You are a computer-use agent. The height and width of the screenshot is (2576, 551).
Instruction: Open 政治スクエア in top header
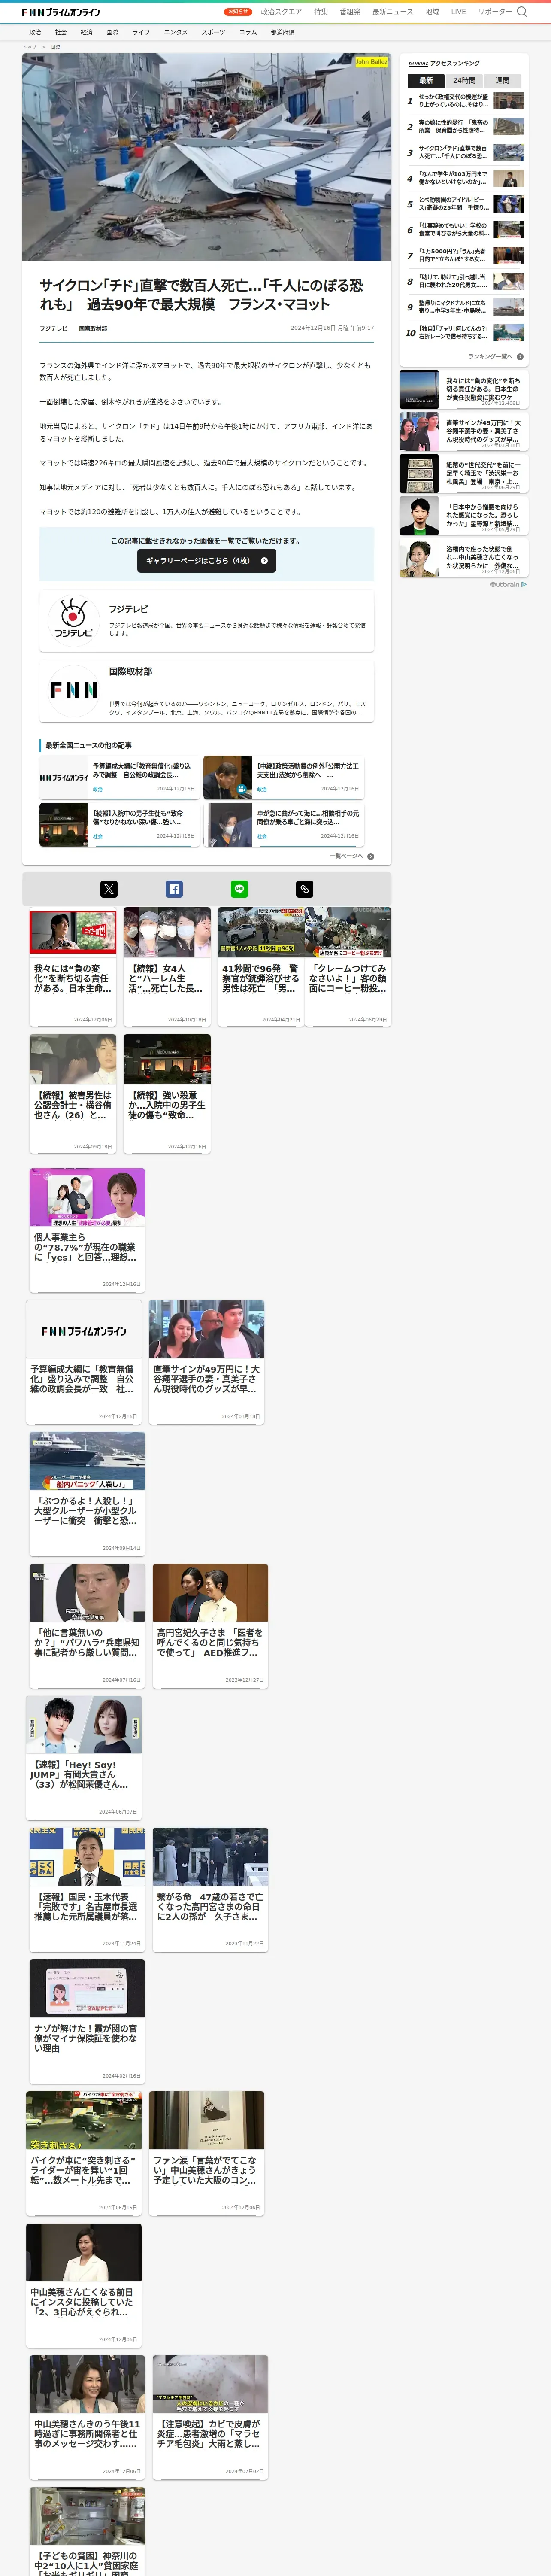(x=281, y=12)
